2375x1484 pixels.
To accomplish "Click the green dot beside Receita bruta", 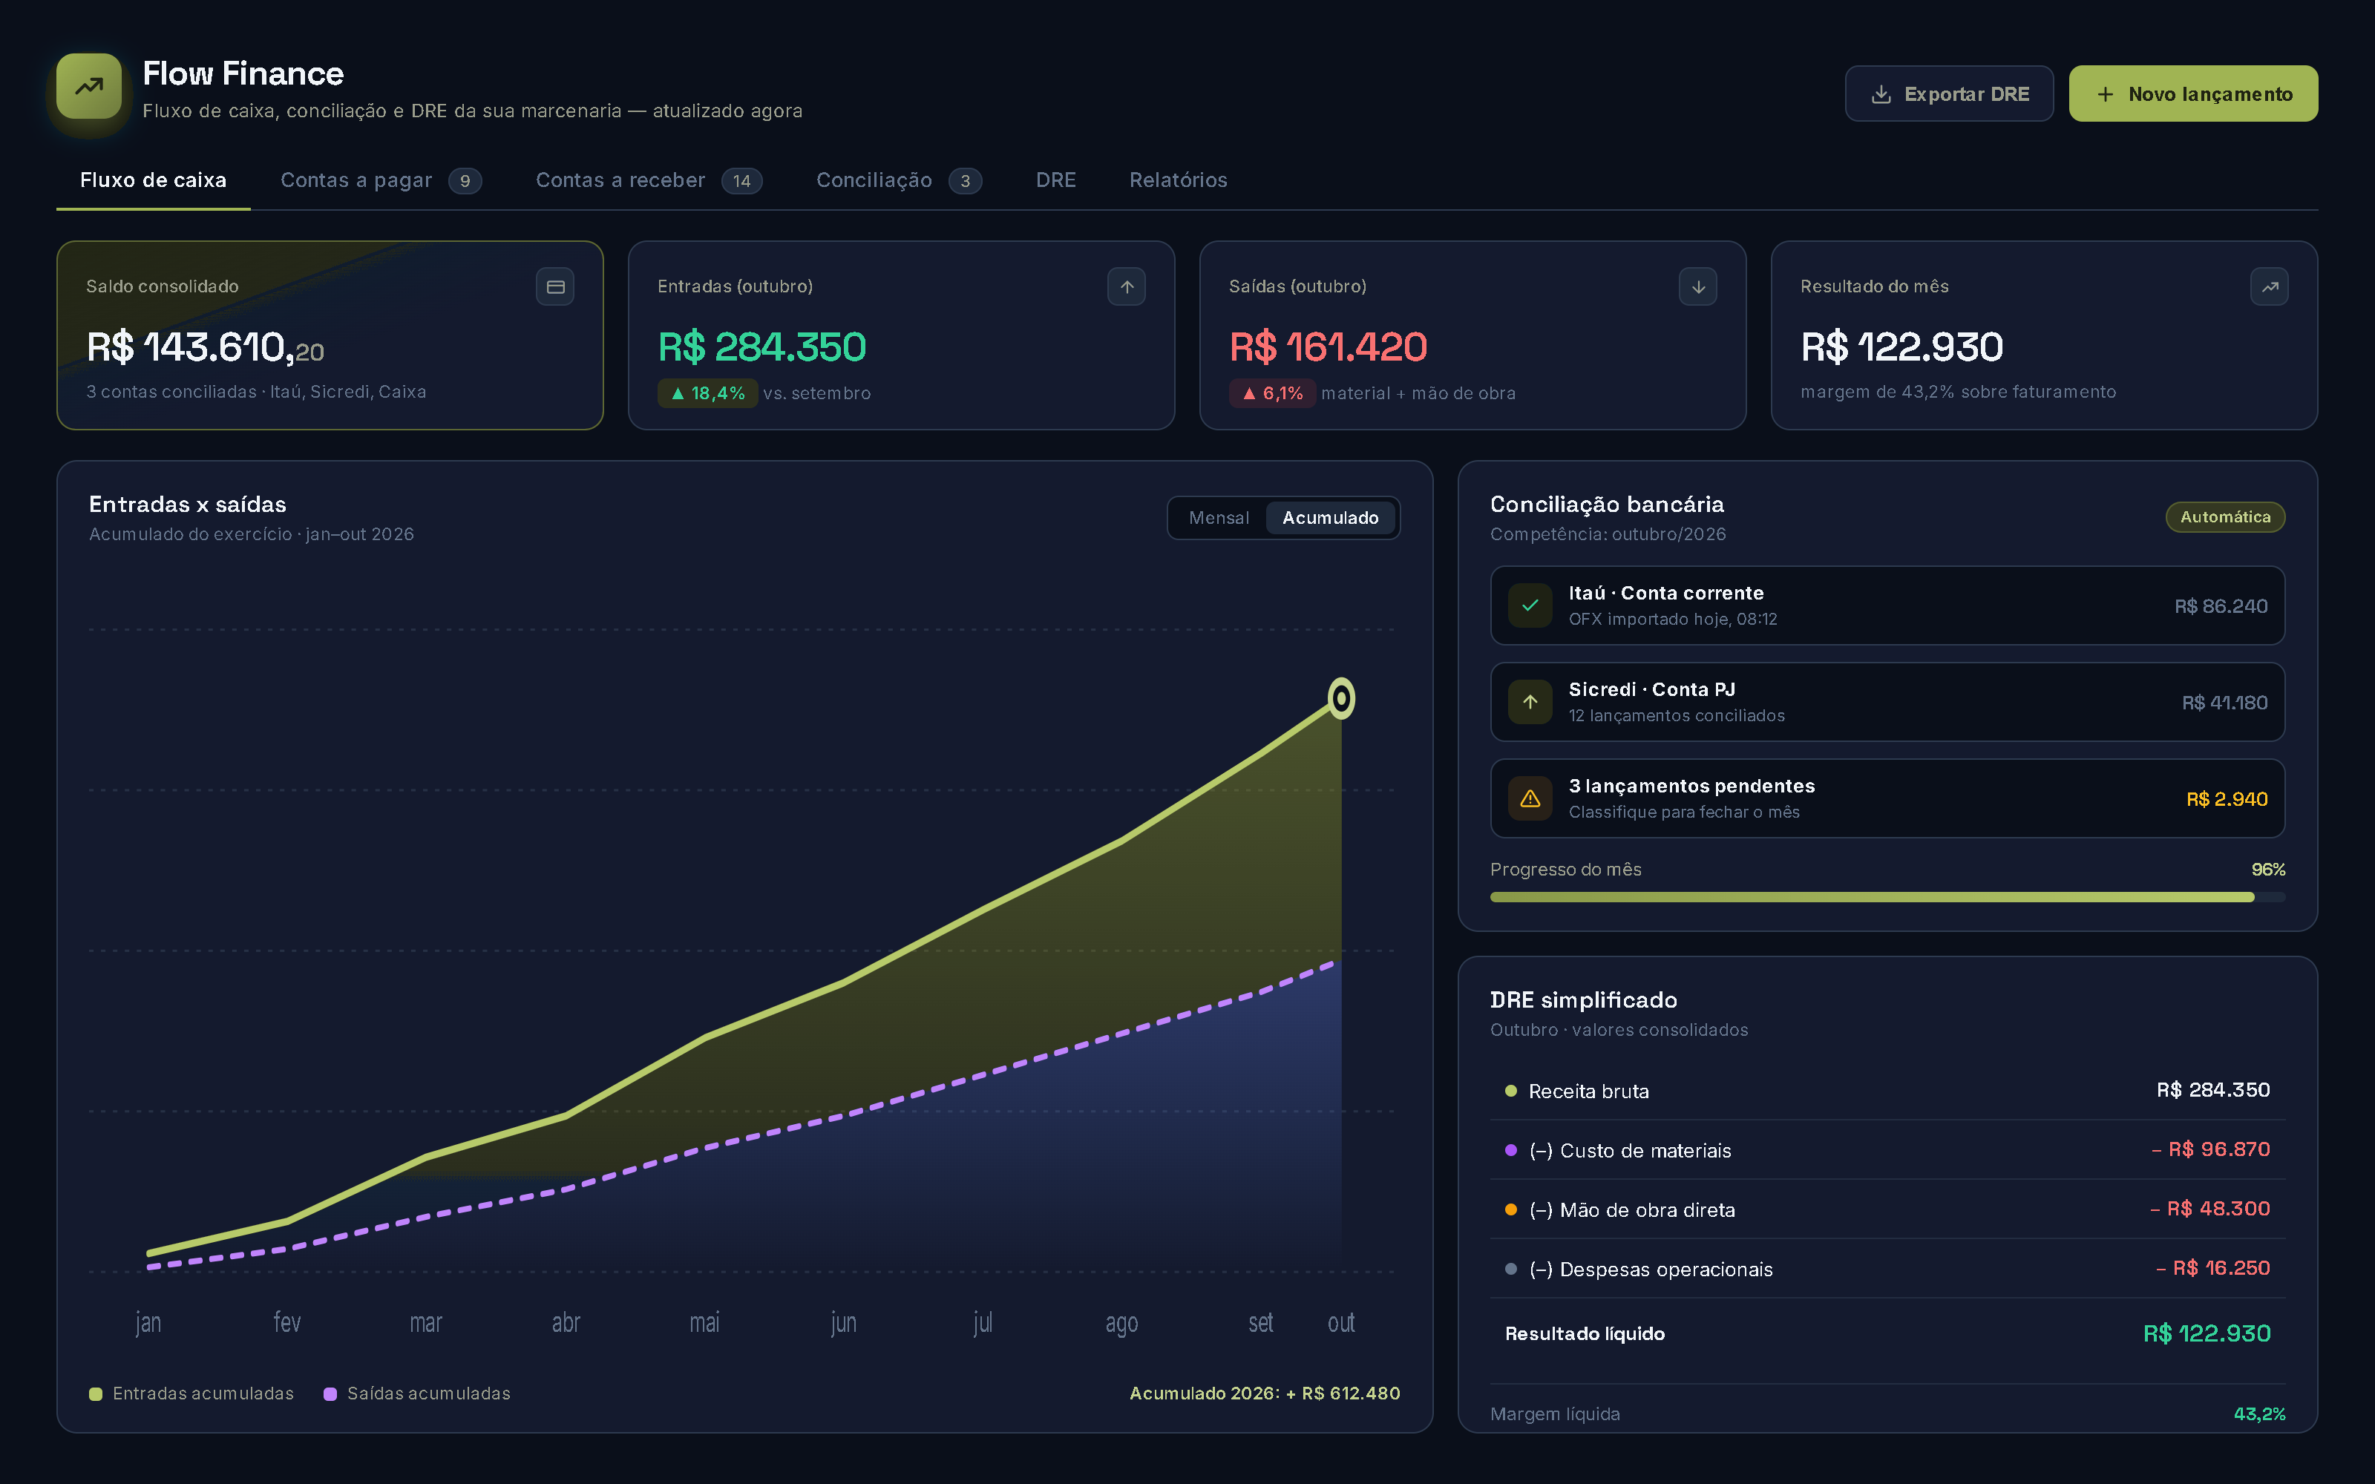I will pyautogui.click(x=1510, y=1091).
